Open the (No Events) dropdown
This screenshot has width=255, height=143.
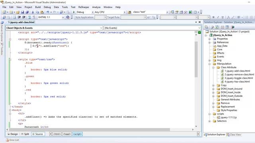(x=199, y=28)
